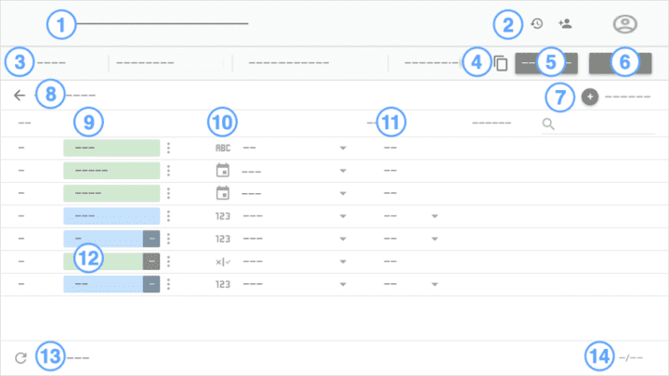Click the refresh fields icon
This screenshot has width=669, height=376.
pos(20,357)
